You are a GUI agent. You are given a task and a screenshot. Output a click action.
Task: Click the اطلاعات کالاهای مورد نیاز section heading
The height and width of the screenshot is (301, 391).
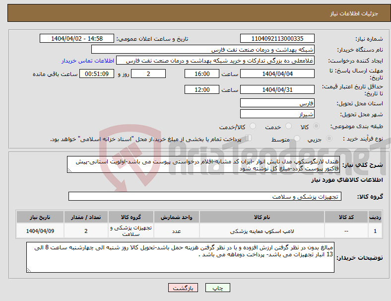[x=347, y=180]
